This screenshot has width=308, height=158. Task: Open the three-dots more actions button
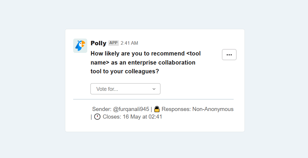pyautogui.click(x=229, y=55)
